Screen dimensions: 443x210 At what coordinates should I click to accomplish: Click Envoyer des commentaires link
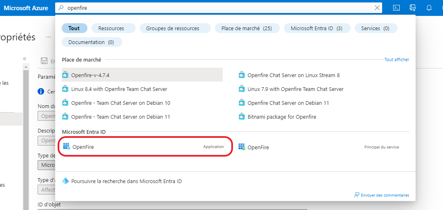coord(385,195)
